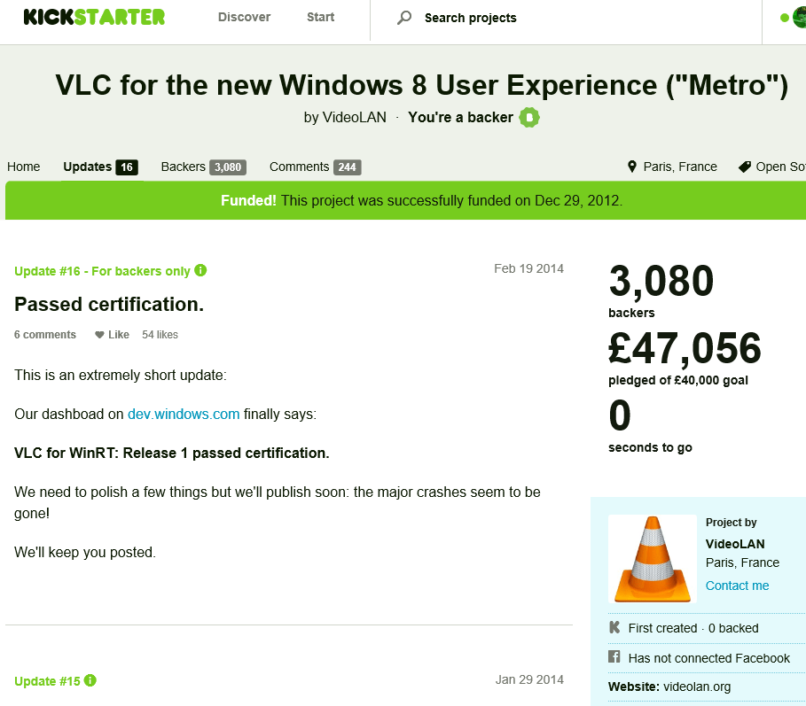Click the heart Like icon
806x706 pixels.
[x=99, y=335]
